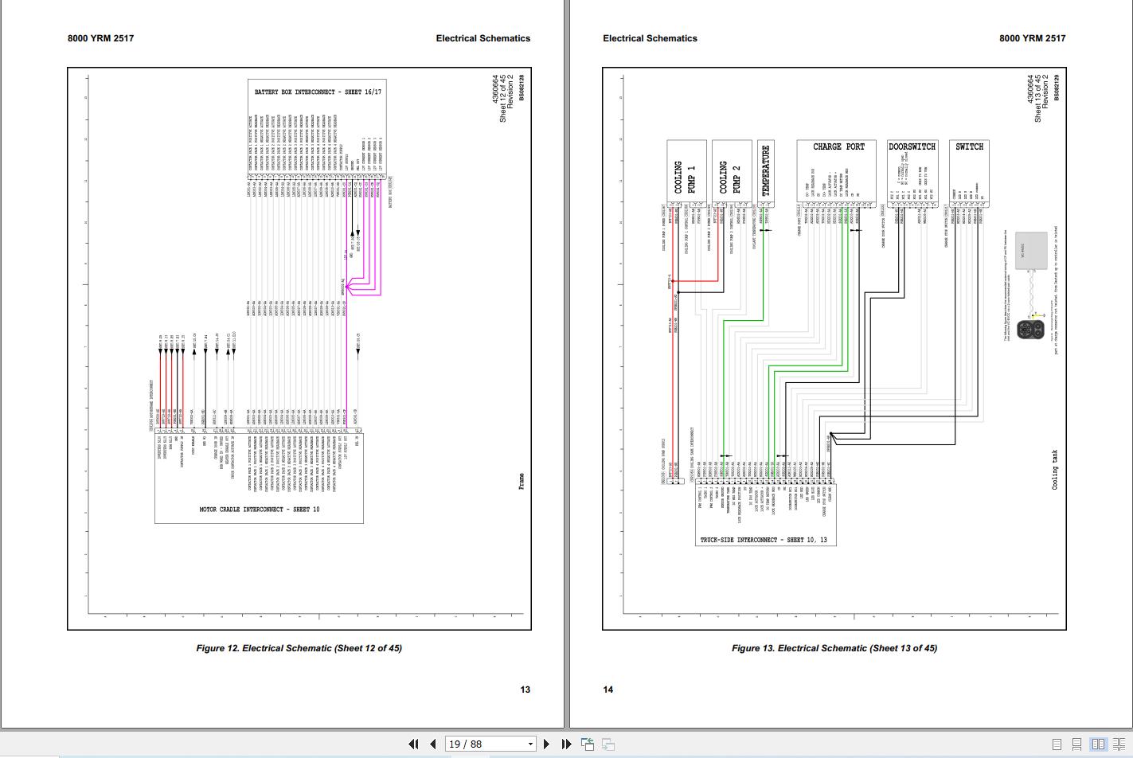The width and height of the screenshot is (1133, 758).
Task: Click the Charge Port block title
Action: (838, 147)
